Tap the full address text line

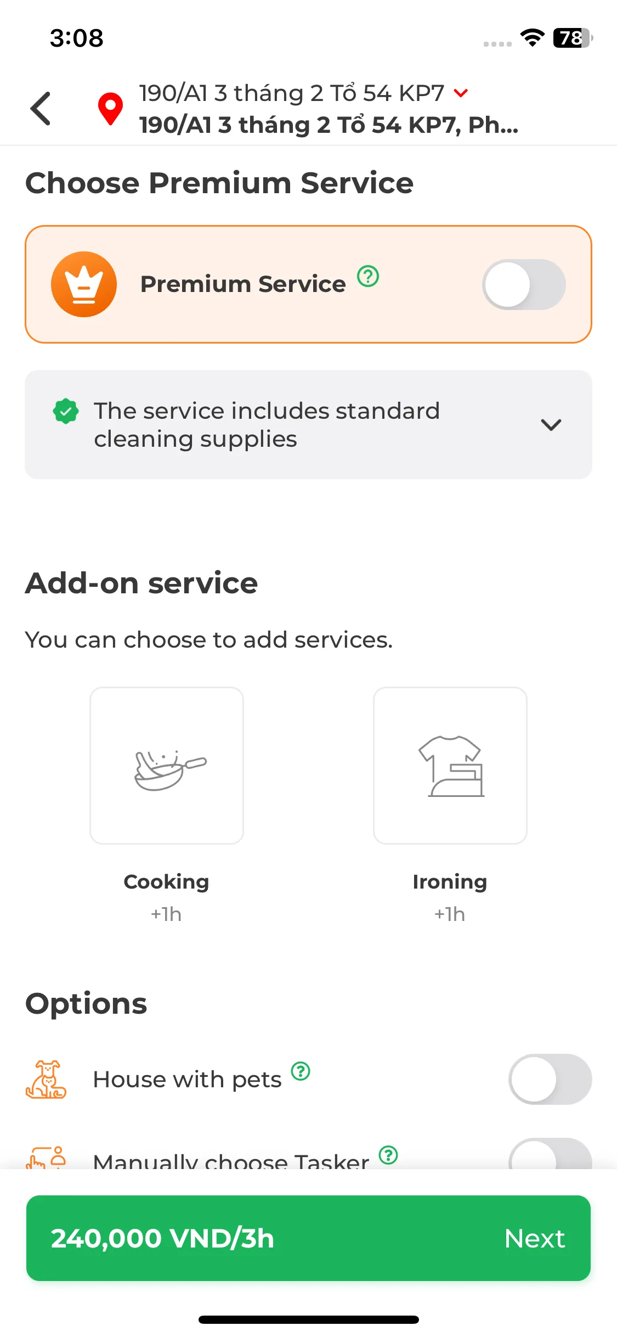(x=329, y=125)
